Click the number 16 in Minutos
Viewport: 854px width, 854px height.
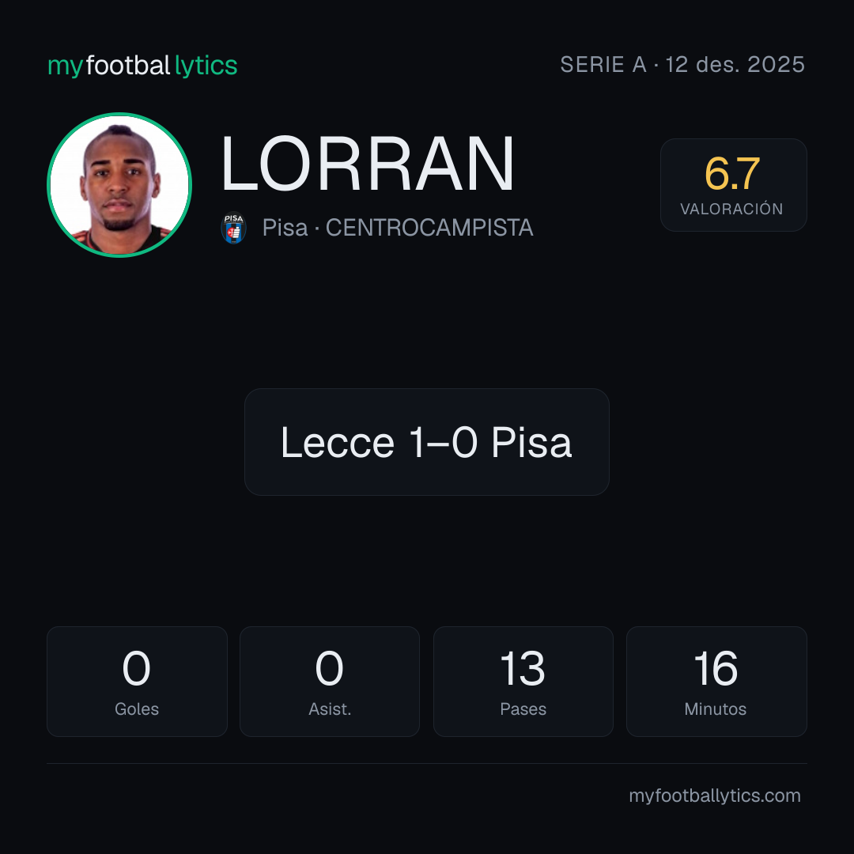[715, 668]
